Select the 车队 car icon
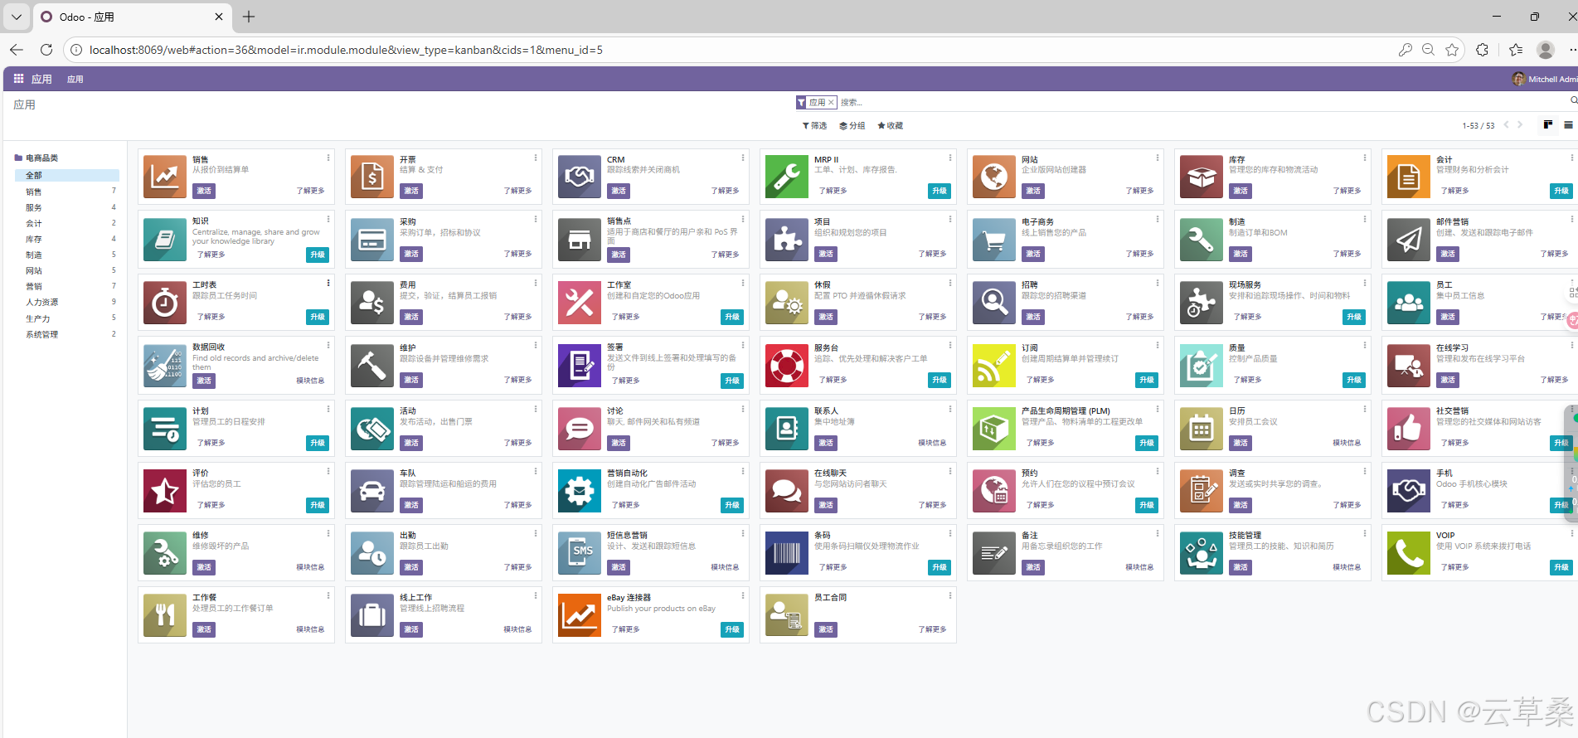 [x=371, y=491]
